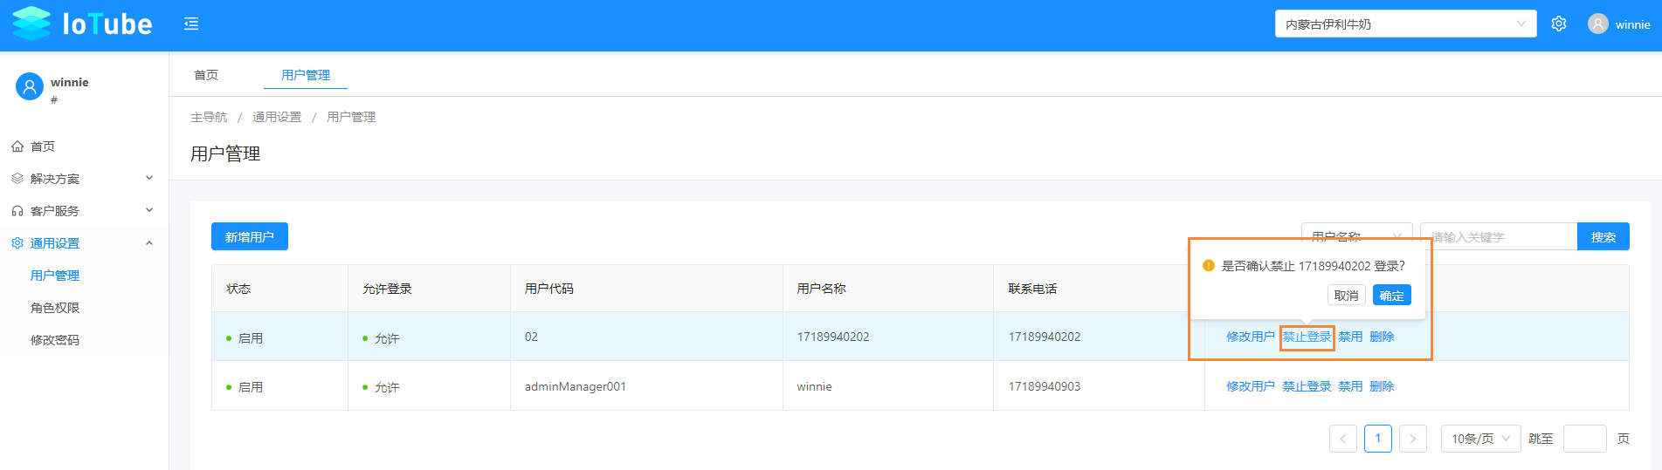The height and width of the screenshot is (470, 1662).
Task: Click the 搜索 button
Action: point(1603,236)
